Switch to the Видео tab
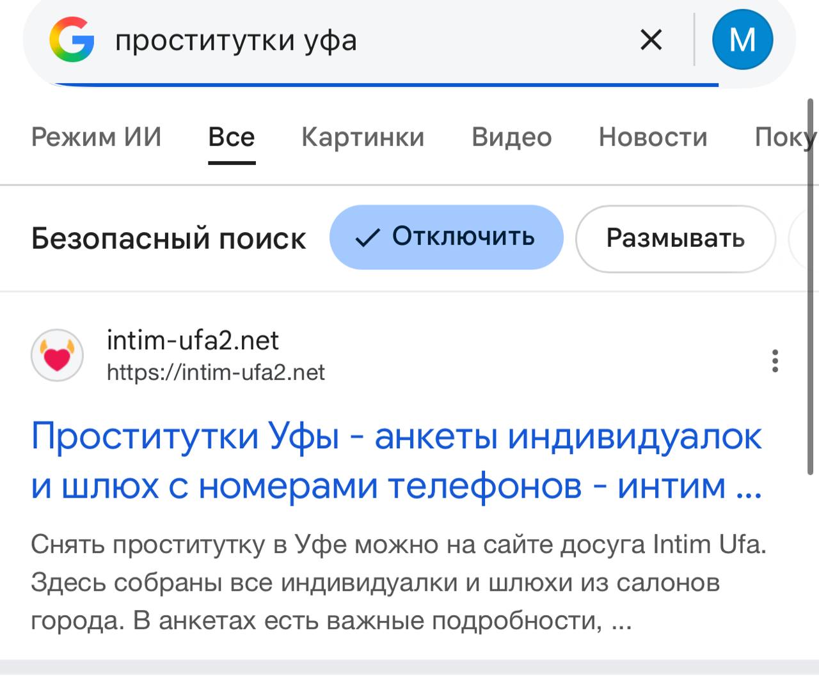The width and height of the screenshot is (819, 697). [511, 137]
